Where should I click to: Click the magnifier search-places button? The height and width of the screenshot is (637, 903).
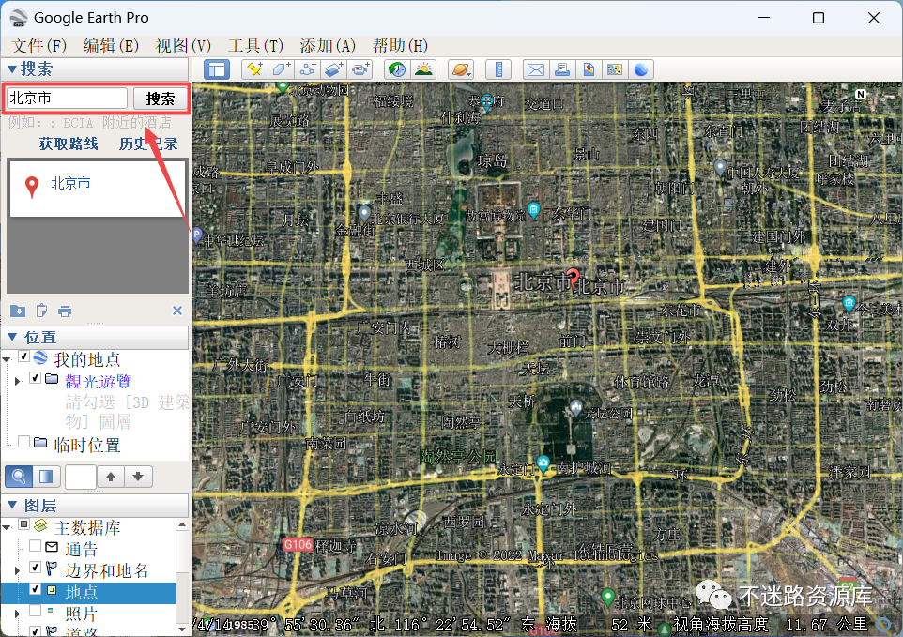coord(19,477)
